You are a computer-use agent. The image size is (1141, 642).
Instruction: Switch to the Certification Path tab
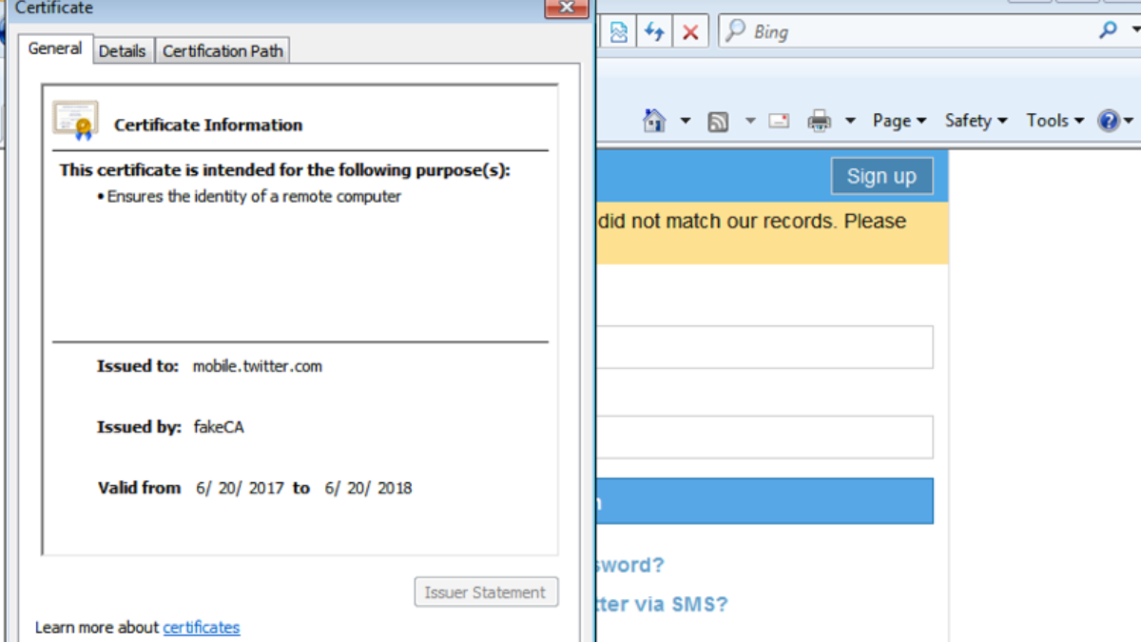(x=222, y=51)
